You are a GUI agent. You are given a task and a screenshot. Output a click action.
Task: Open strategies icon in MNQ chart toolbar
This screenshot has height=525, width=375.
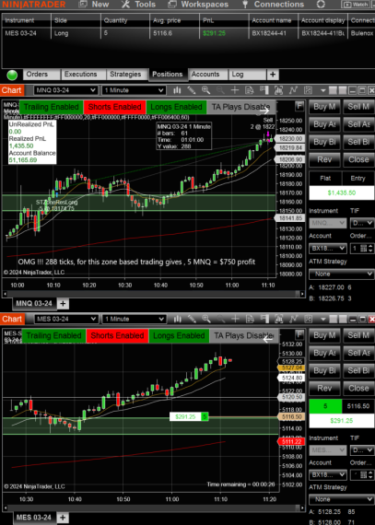click(x=308, y=90)
